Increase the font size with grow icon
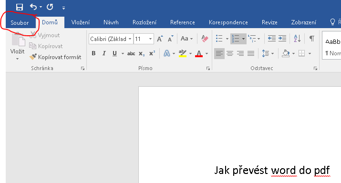The height and width of the screenshot is (183, 341). click(160, 39)
